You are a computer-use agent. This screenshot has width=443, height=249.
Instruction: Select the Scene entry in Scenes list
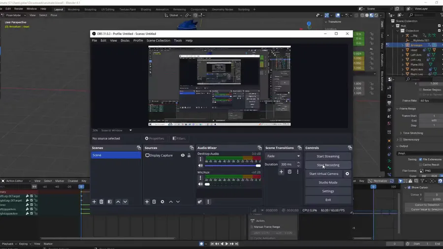click(116, 155)
